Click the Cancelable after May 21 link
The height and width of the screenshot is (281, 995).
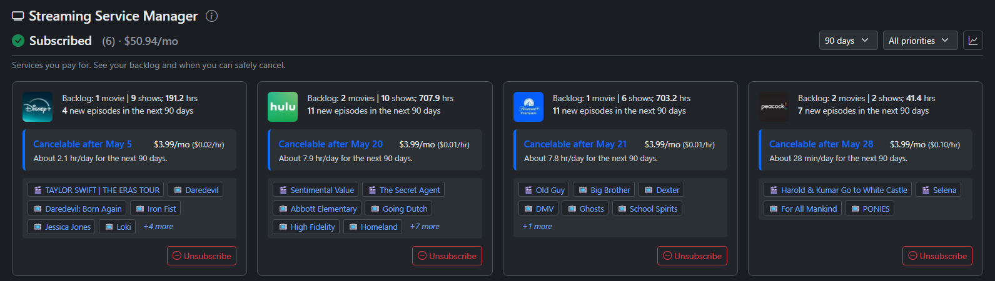575,144
